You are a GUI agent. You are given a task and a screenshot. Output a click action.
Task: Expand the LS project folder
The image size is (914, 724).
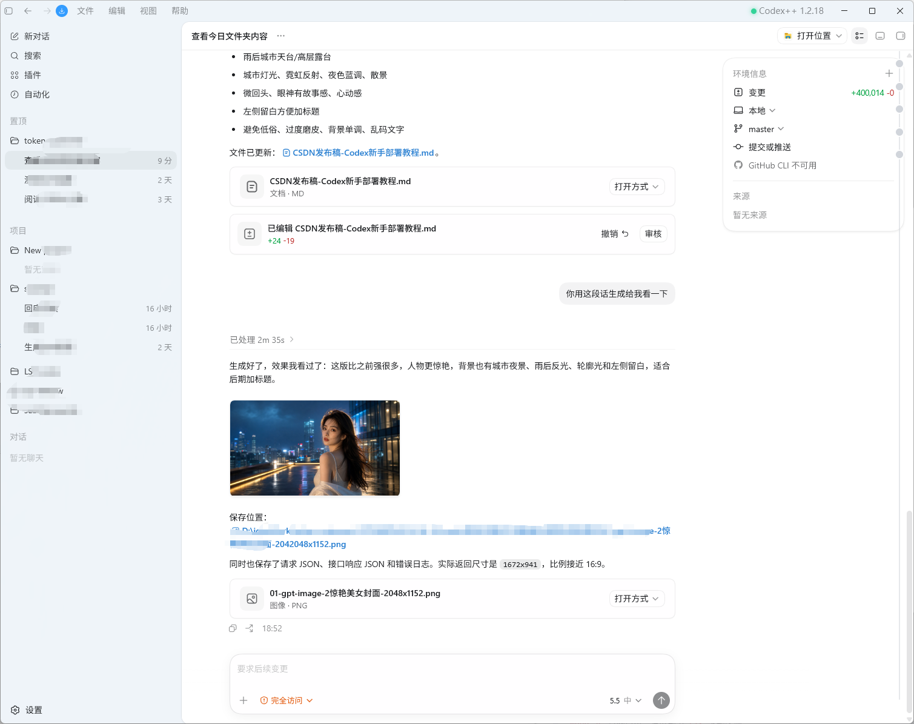tap(15, 371)
